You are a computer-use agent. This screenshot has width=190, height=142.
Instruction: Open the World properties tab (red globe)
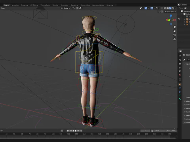tap(180, 75)
